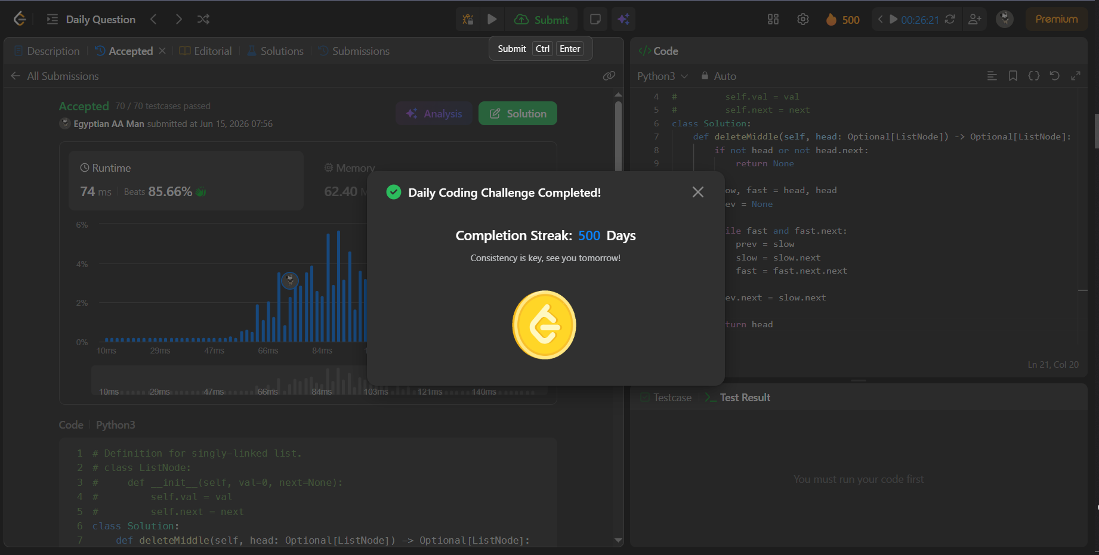Click the Premium button
This screenshot has width=1099, height=555.
tap(1057, 19)
